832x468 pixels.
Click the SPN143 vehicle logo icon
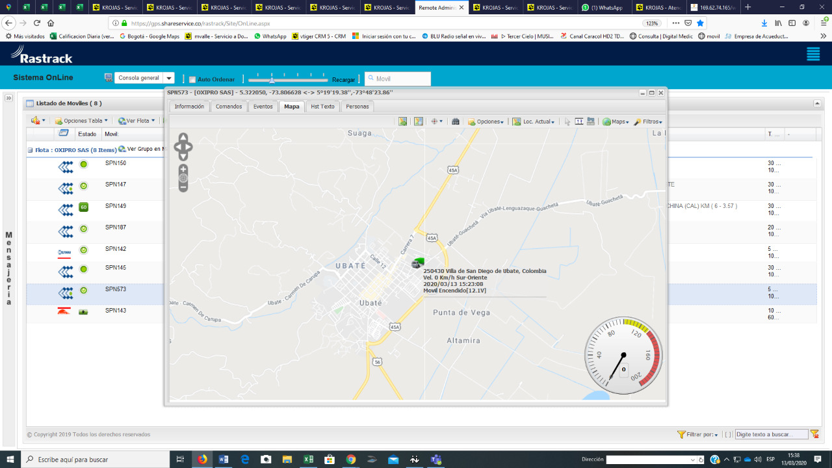point(64,311)
